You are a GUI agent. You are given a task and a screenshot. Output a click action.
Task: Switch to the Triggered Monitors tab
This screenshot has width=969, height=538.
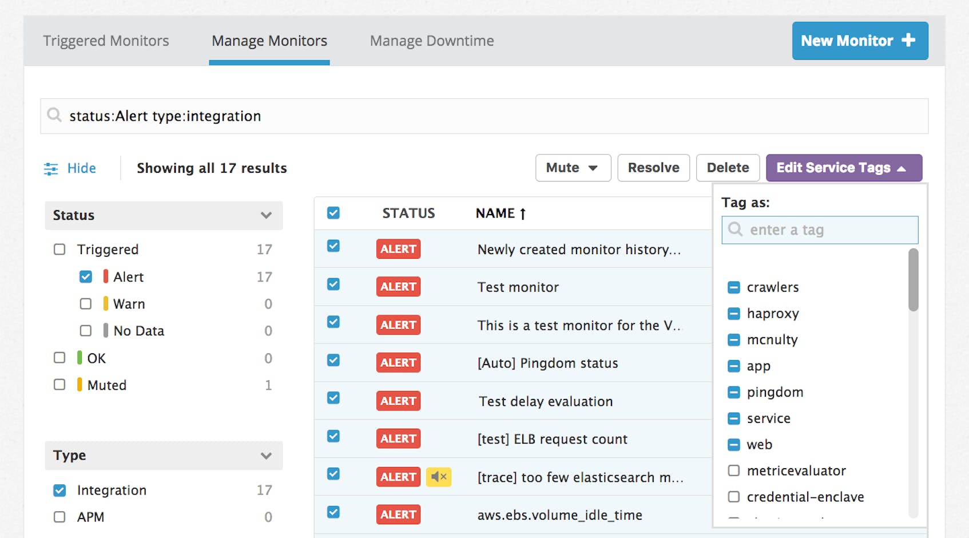[x=106, y=41]
